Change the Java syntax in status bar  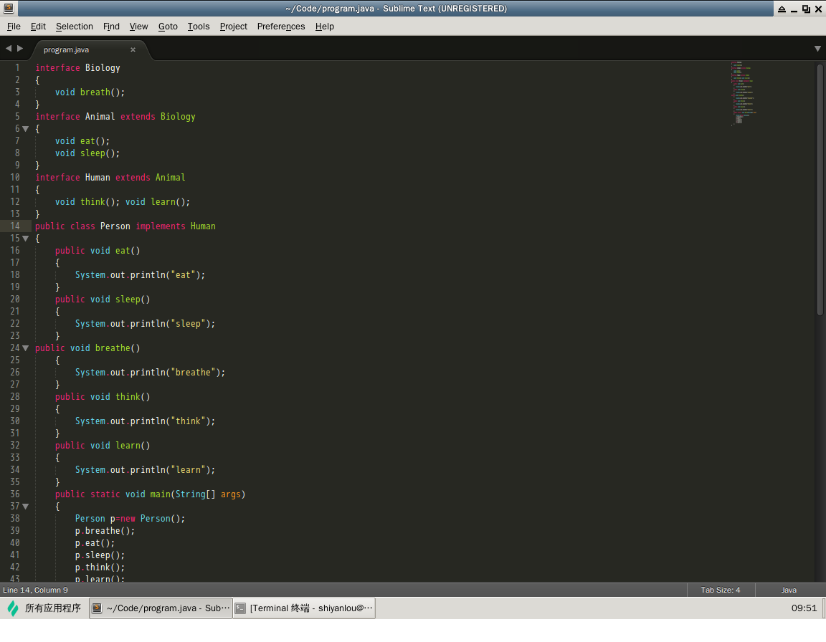click(x=789, y=590)
